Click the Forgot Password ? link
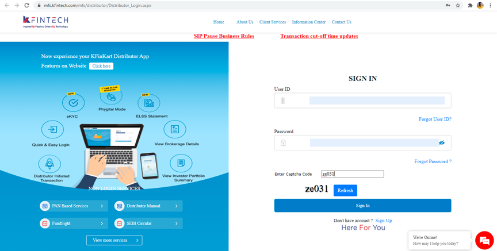497x251 pixels. pos(433,161)
